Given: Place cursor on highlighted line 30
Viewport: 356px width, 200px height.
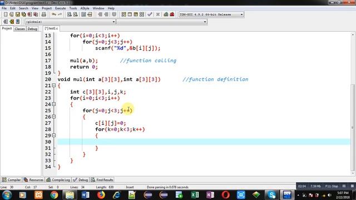Looking at the screenshot, I should 204,142.
